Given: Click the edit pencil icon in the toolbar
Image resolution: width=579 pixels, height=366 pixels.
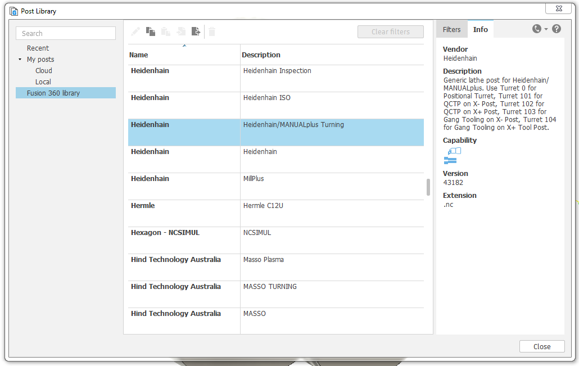Looking at the screenshot, I should click(135, 31).
